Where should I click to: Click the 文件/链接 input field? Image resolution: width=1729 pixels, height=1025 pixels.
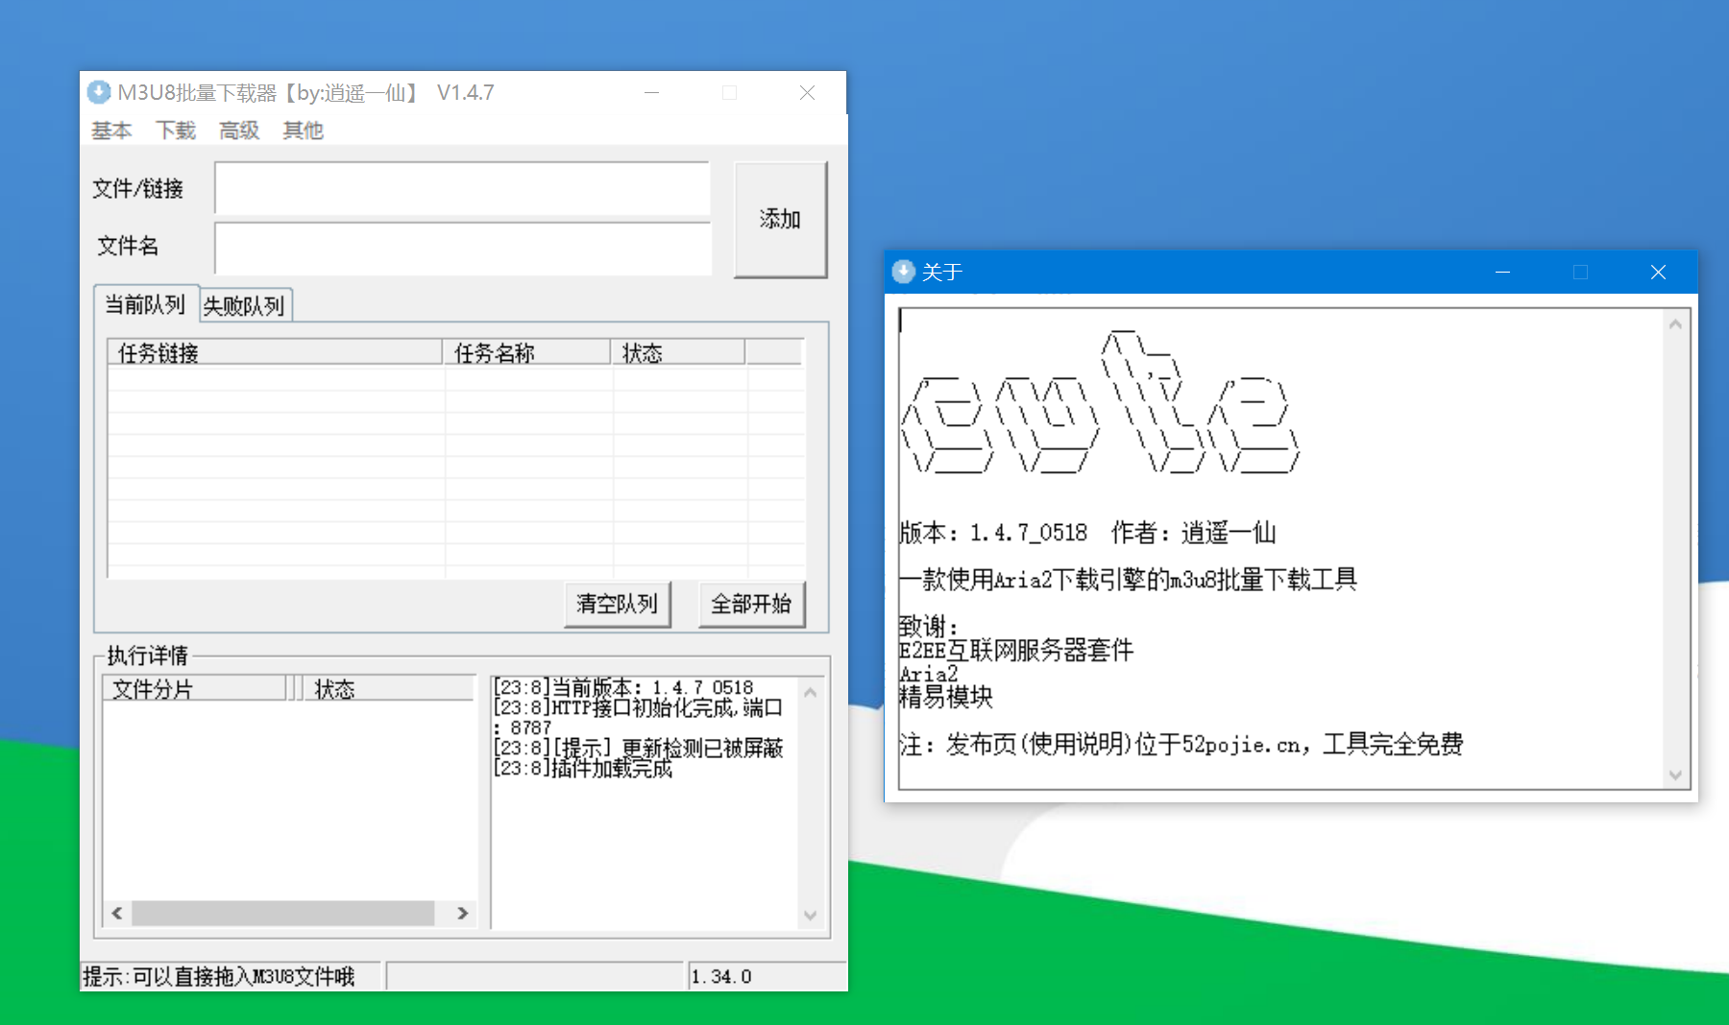(462, 188)
